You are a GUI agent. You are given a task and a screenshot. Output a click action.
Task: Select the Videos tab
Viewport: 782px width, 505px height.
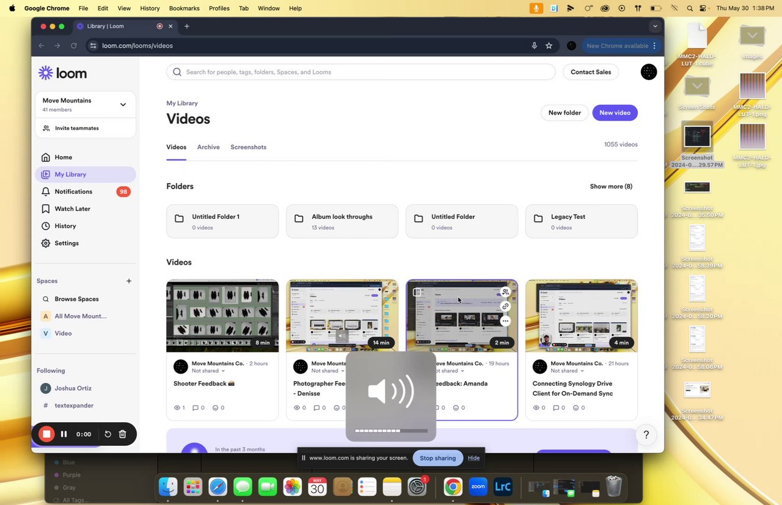176,147
